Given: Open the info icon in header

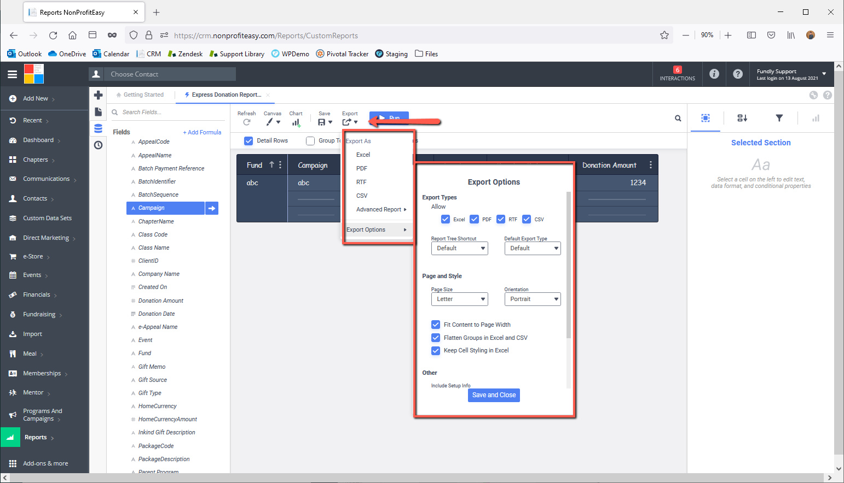Looking at the screenshot, I should 714,74.
